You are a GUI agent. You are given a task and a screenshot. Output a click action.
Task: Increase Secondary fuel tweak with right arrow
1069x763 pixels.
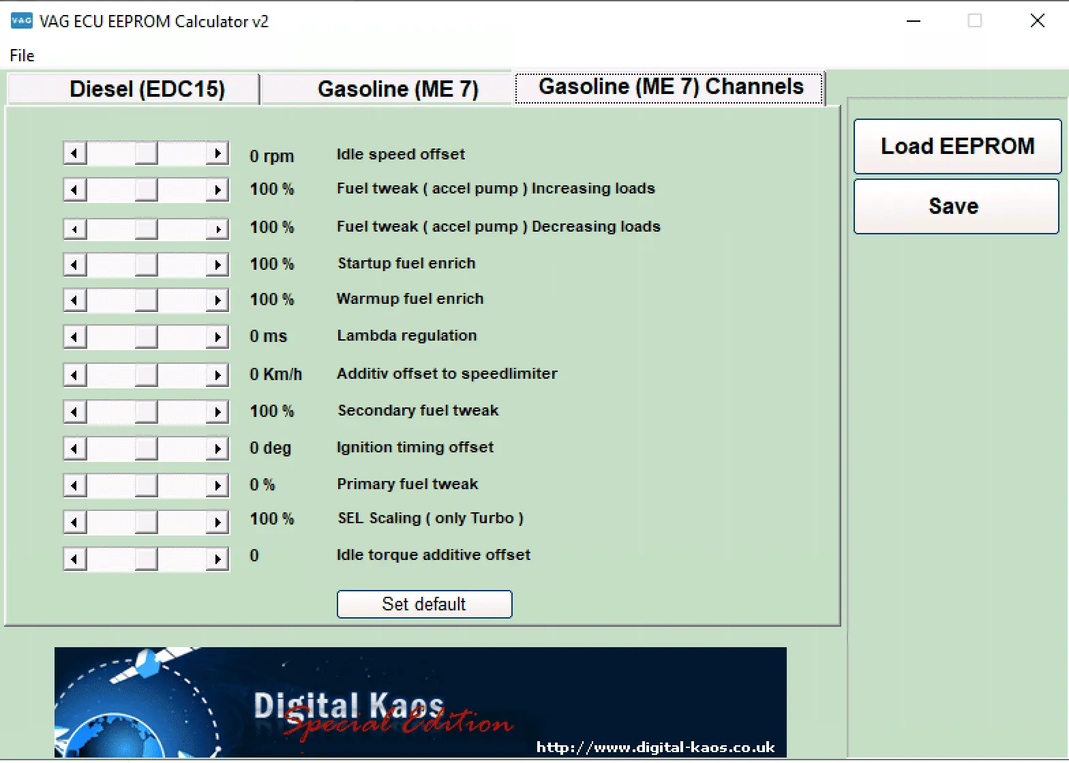click(217, 411)
